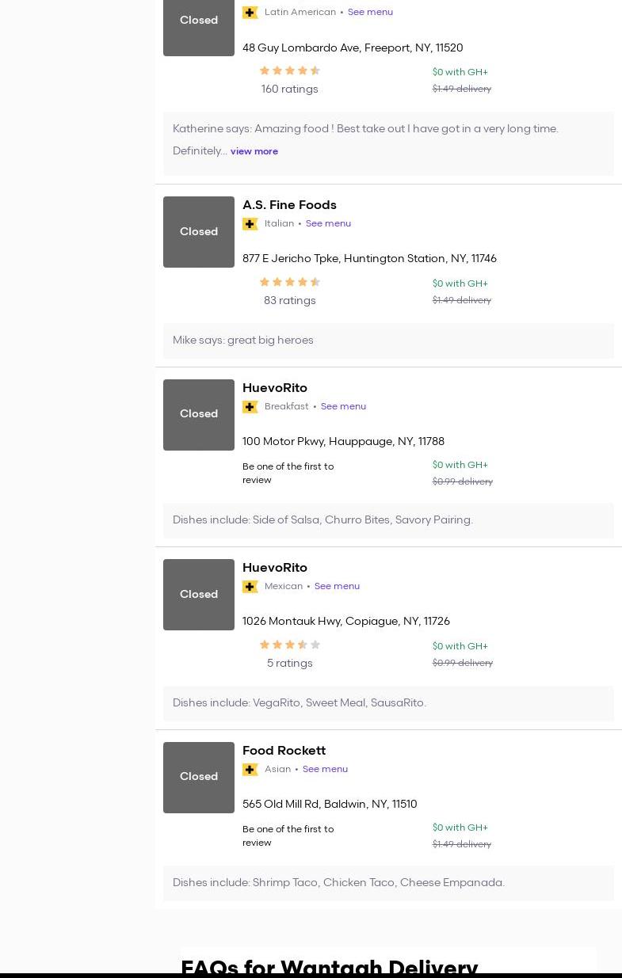Open the A.S. Fine Foods restaurant title
Screen dimensions: 622x978
tap(289, 205)
